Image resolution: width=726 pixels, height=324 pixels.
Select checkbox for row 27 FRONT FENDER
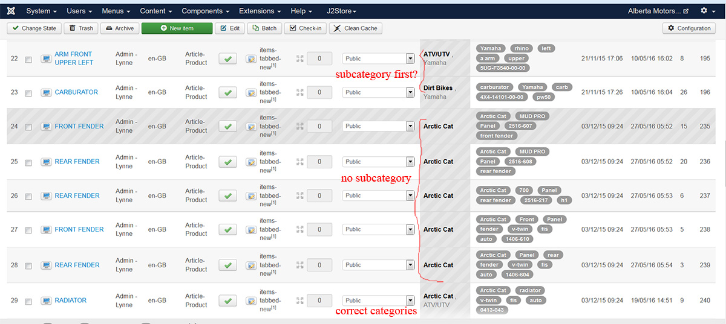pyautogui.click(x=28, y=230)
